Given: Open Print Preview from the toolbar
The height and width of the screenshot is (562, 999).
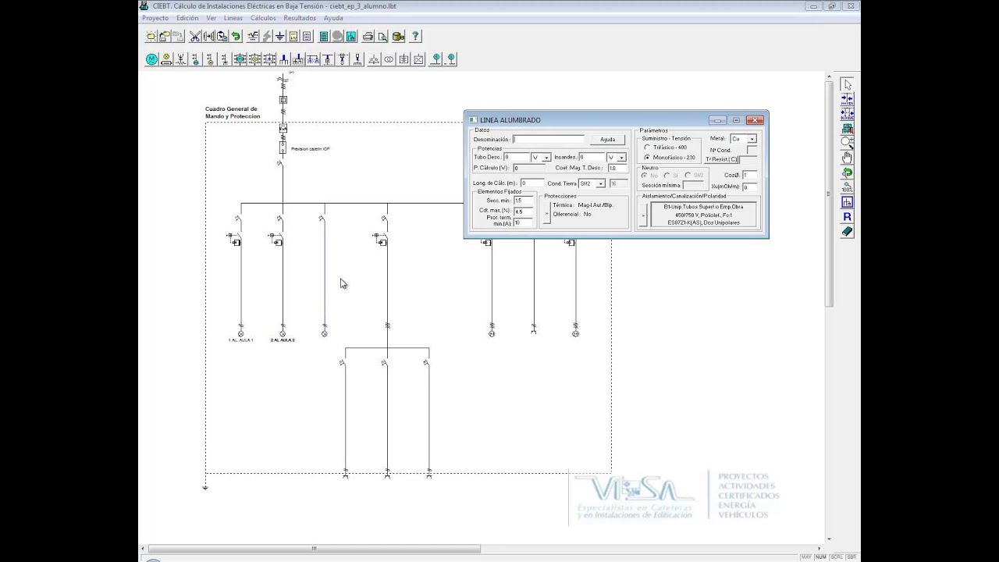Looking at the screenshot, I should point(382,36).
